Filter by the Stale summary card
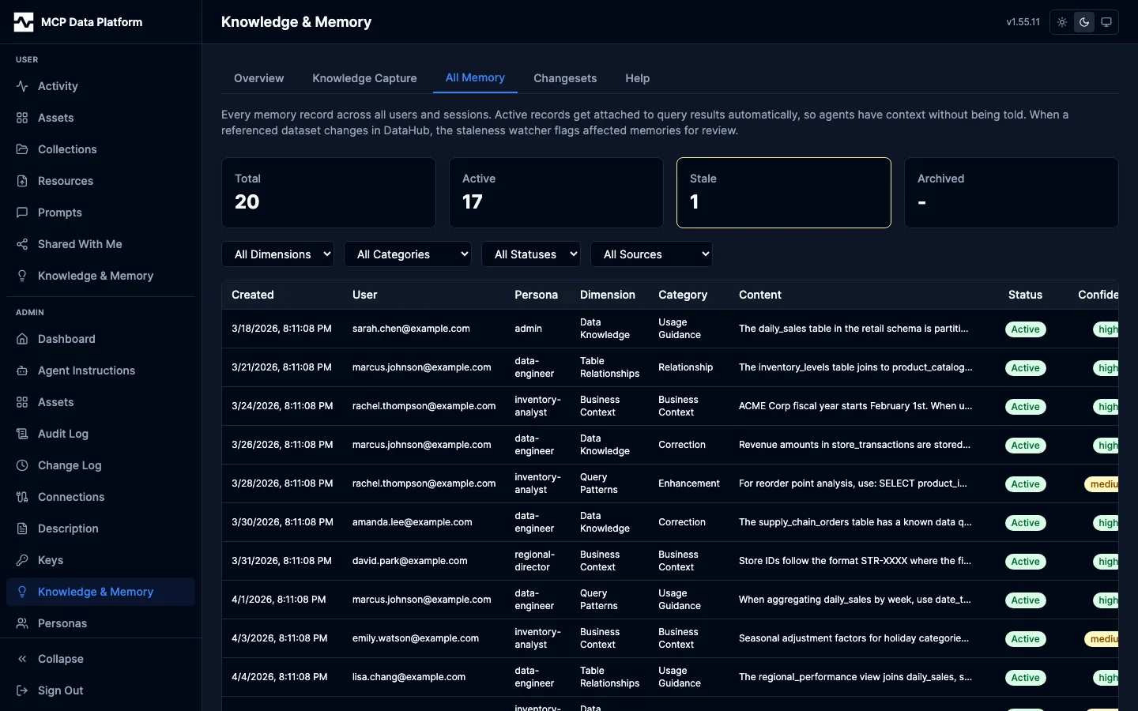 [x=783, y=193]
